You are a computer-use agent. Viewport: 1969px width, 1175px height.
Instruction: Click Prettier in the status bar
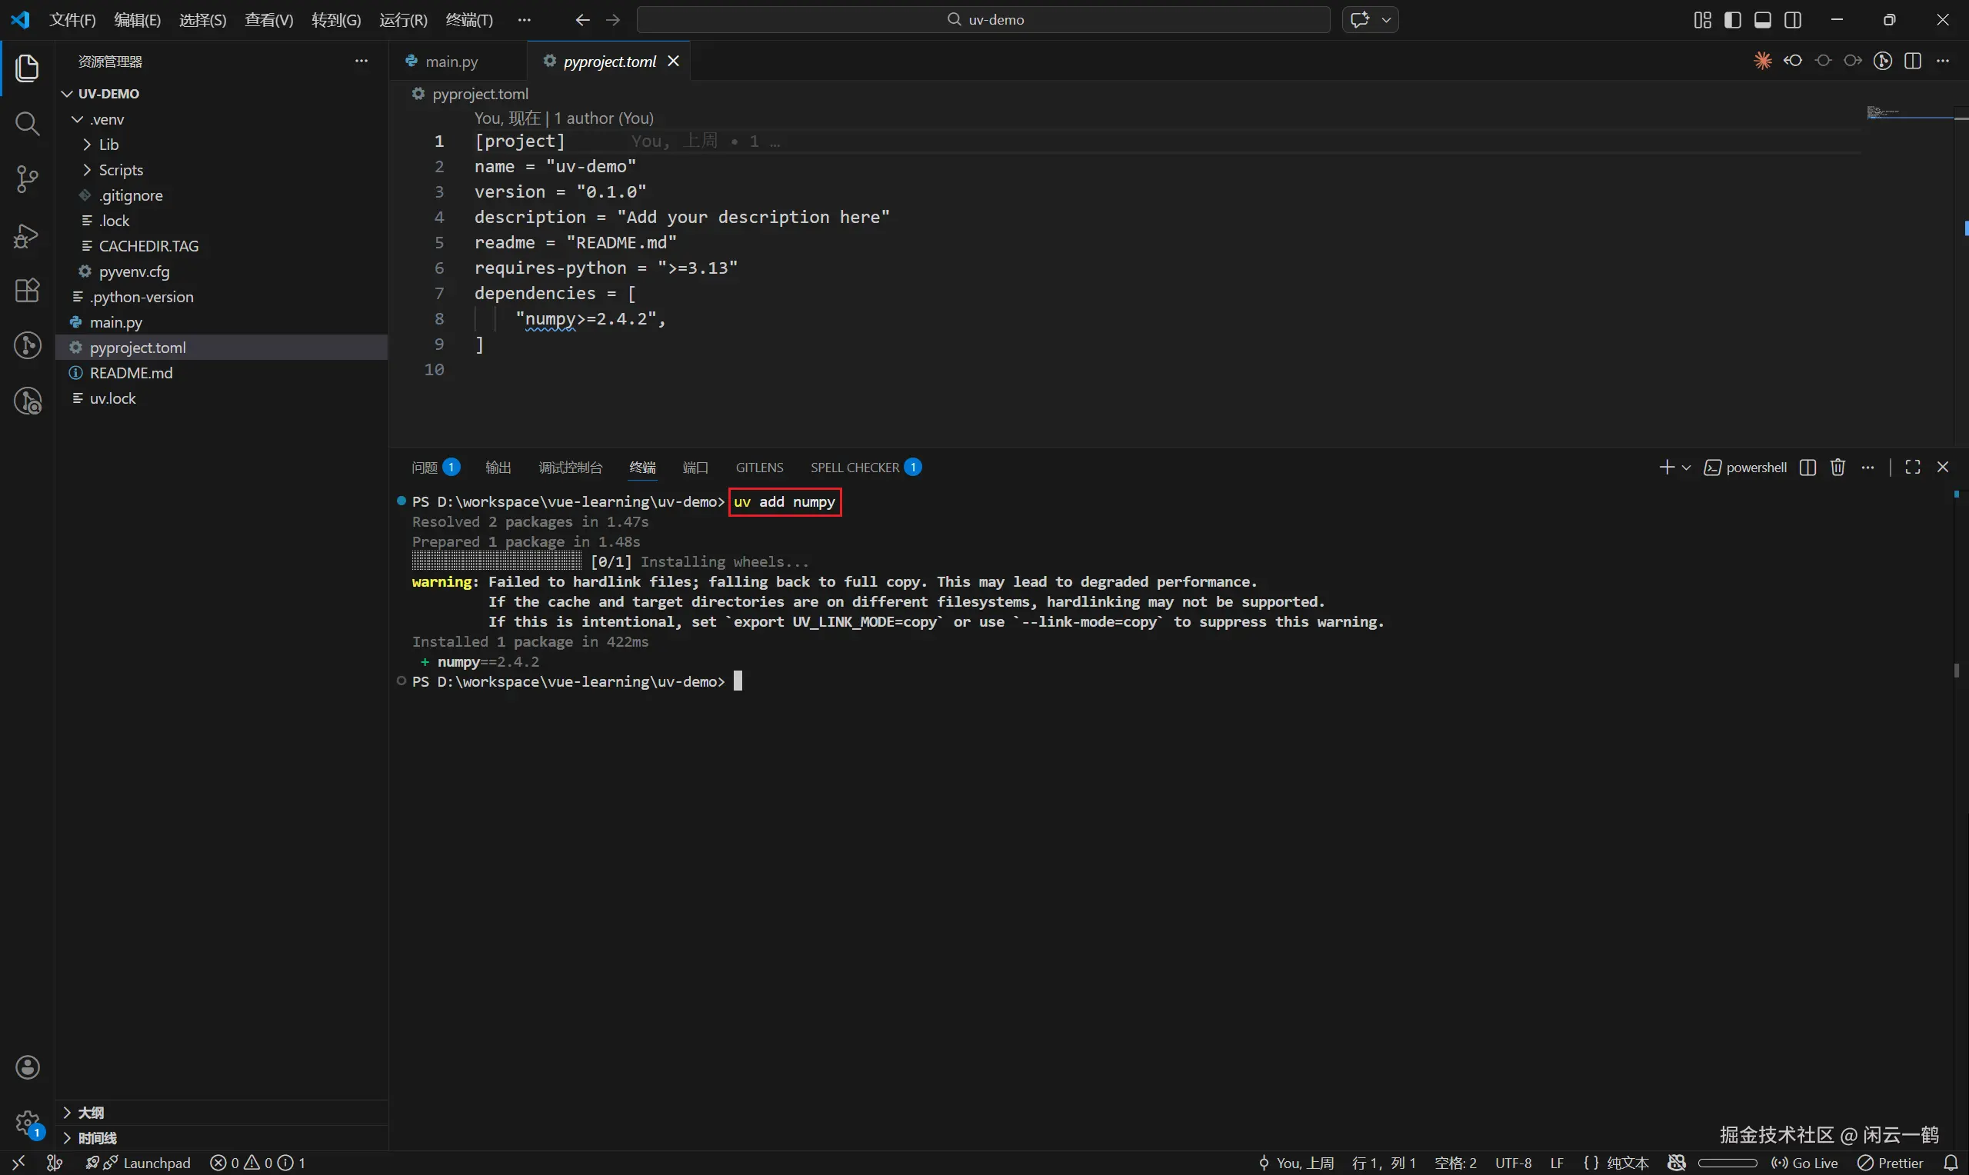[1891, 1163]
